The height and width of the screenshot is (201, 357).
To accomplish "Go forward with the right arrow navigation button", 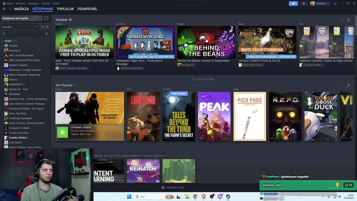I will click(10, 9).
